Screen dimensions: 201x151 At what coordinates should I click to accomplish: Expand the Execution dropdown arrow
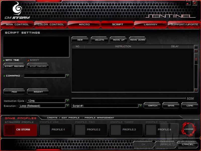(67, 106)
